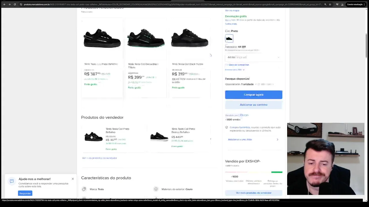Open Guia de tamanhos size guide link
Image resolution: width=369 pixels, height=207 pixels.
(x=239, y=65)
